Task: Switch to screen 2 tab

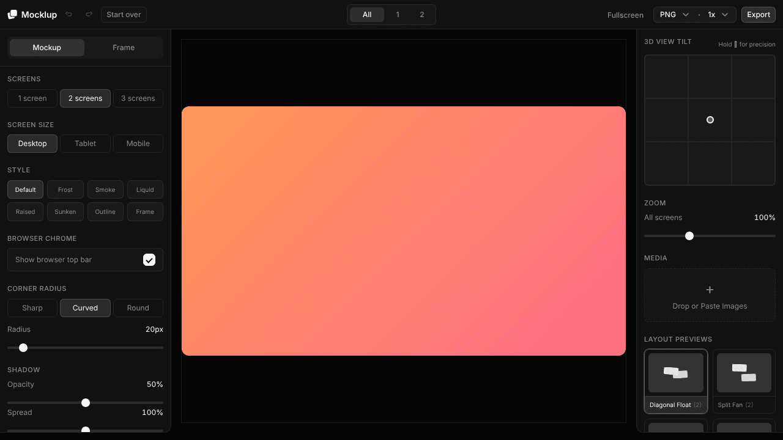Action: [421, 15]
